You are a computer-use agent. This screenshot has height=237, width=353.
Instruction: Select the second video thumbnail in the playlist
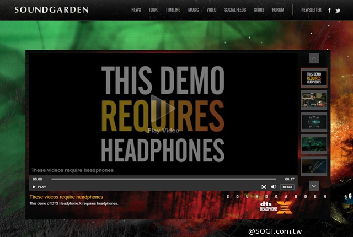point(314,100)
